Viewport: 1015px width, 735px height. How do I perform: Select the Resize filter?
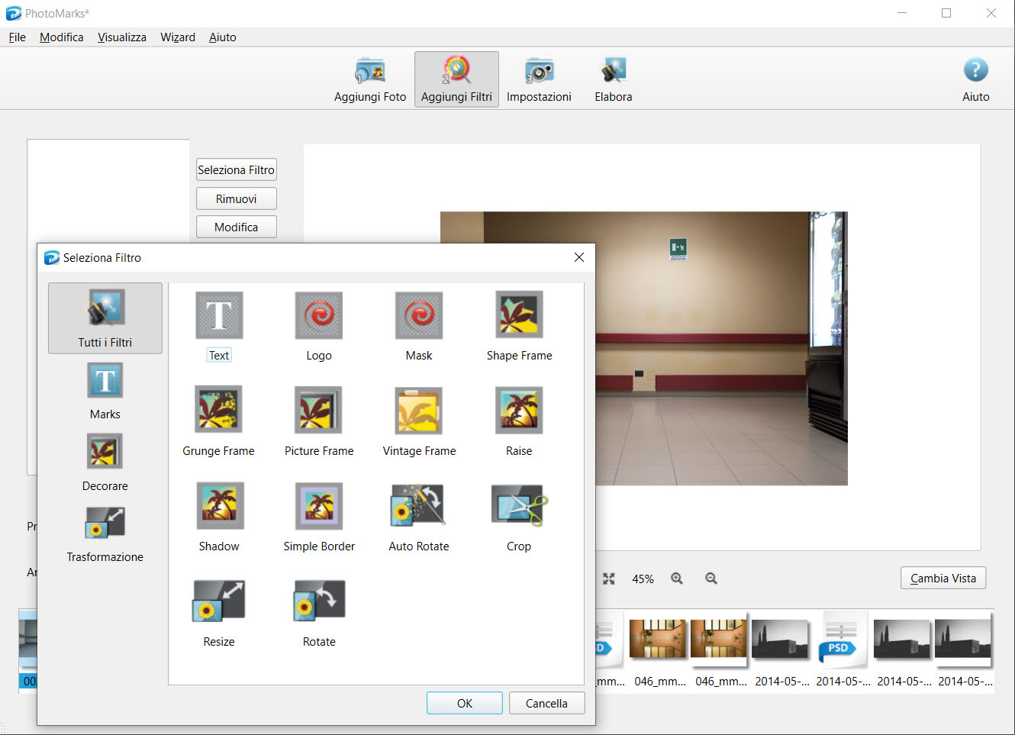tap(219, 602)
